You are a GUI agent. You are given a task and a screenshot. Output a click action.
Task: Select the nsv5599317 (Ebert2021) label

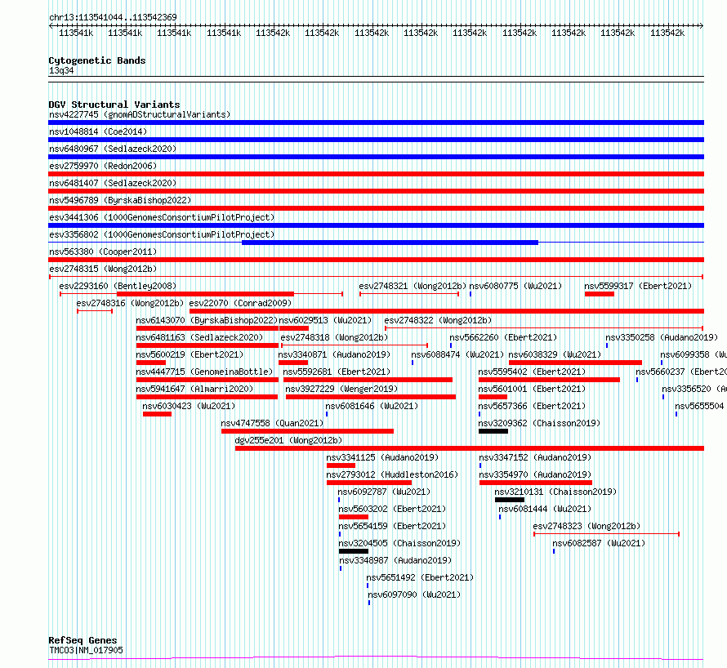point(638,286)
